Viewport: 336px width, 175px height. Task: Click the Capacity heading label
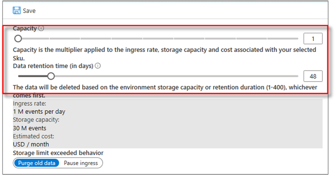[x=25, y=29]
